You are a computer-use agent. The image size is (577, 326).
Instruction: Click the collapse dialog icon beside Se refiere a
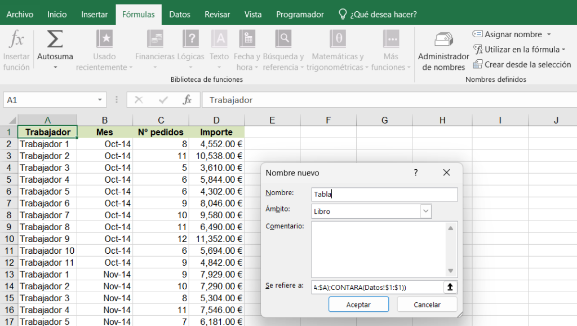click(x=450, y=287)
